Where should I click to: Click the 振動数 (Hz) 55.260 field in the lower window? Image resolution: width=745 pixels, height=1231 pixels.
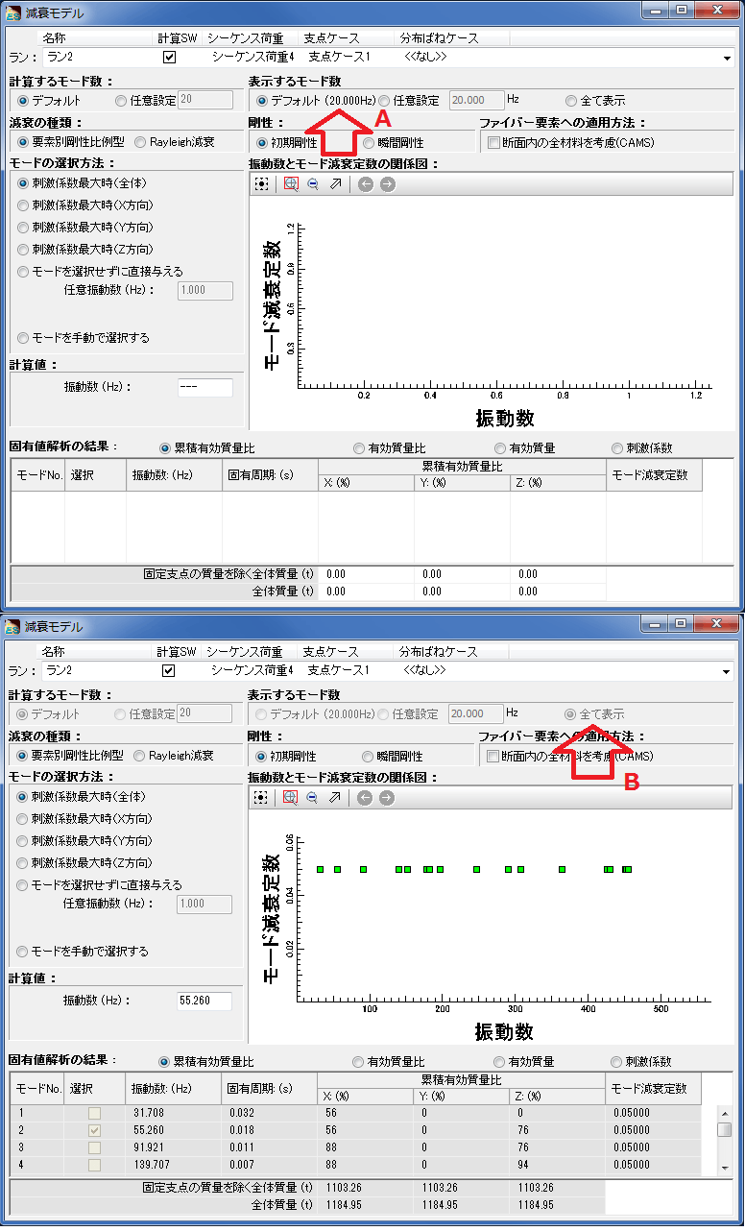point(204,1001)
